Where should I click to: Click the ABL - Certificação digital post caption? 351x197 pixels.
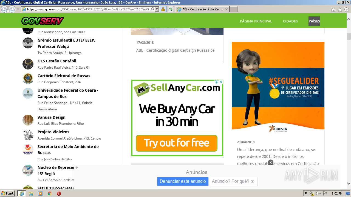175,50
